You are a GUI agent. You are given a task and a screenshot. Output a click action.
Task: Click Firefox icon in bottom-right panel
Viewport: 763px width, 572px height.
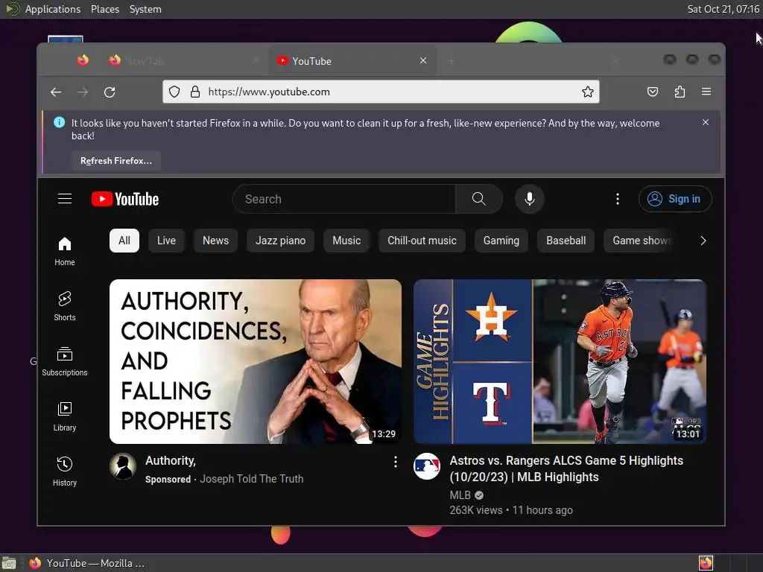[706, 563]
